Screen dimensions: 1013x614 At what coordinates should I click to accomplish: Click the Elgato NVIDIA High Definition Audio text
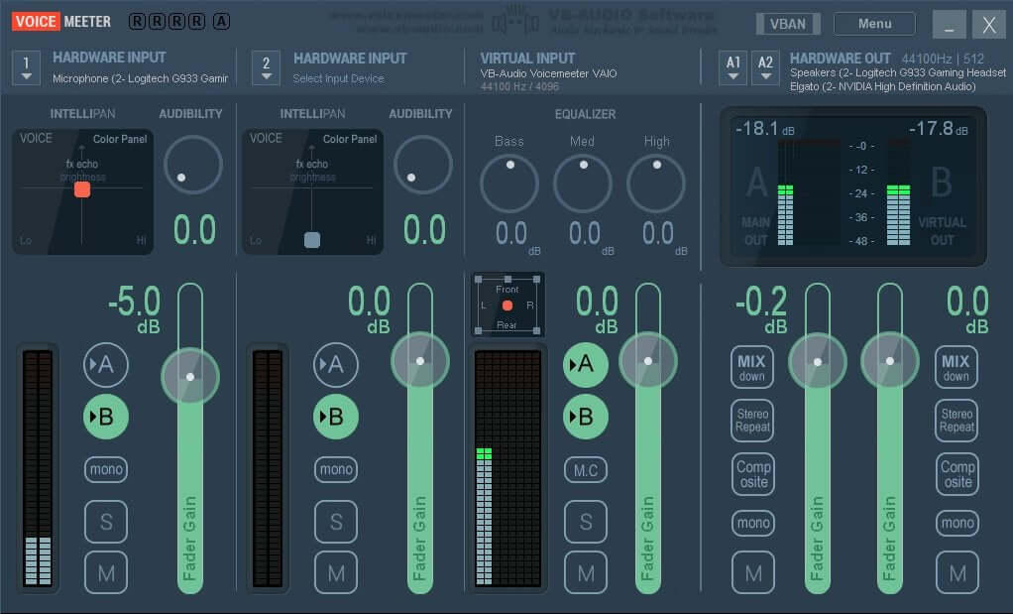(882, 86)
